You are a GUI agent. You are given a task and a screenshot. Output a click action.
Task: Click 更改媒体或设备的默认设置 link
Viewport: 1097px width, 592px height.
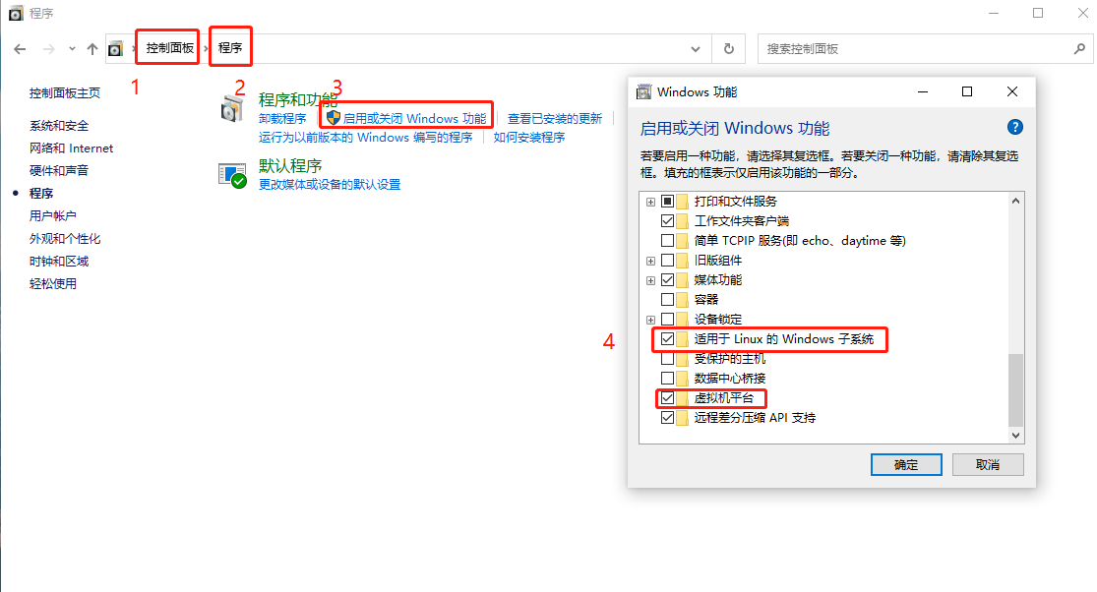point(330,185)
